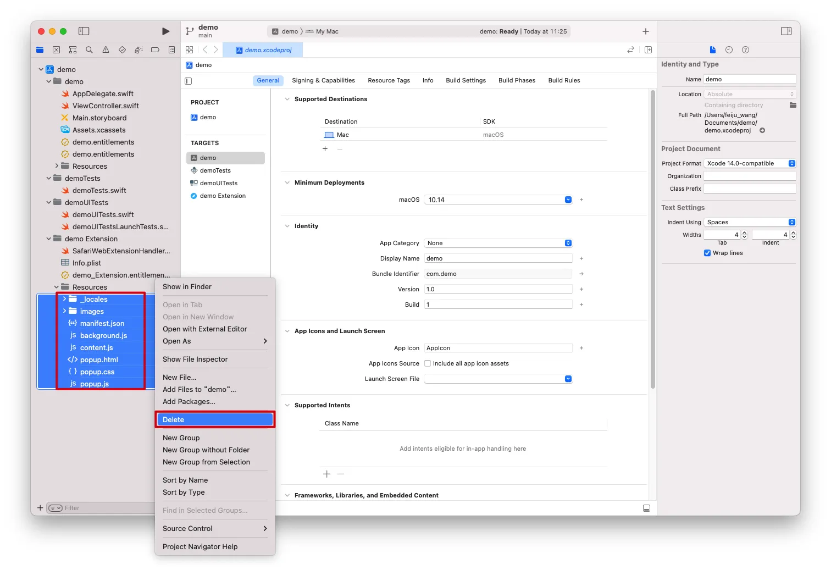Add a new item via navigator plus button

(x=40, y=508)
